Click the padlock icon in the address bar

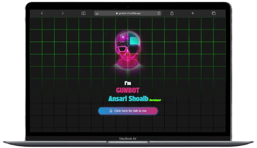point(117,13)
